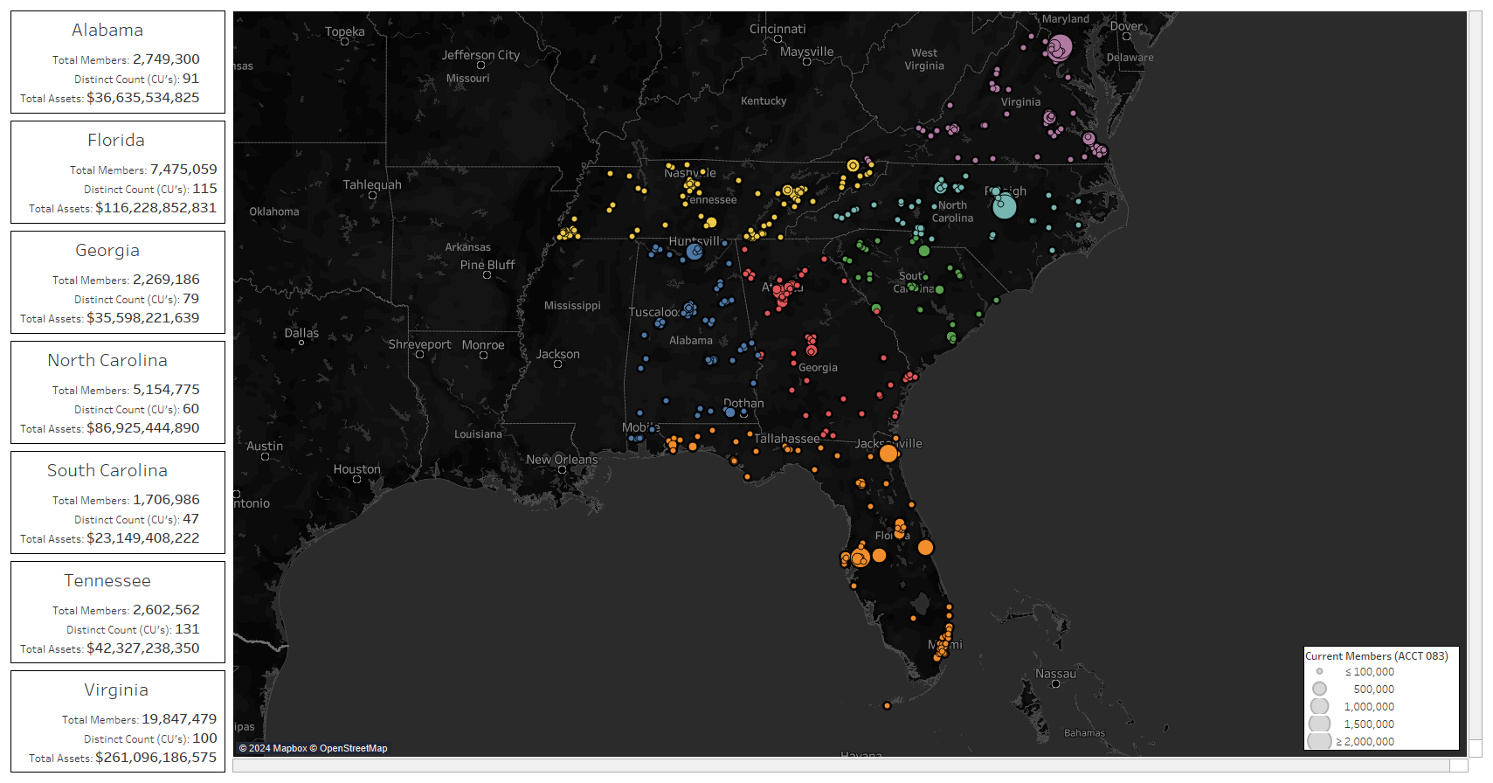
Task: Select the Topeka map label
Action: tap(345, 31)
